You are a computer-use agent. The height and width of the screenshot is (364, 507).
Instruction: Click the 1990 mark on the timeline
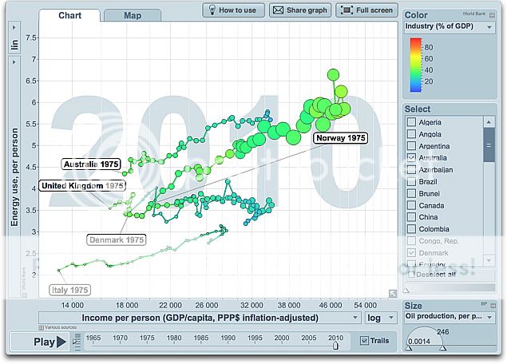coord(228,338)
